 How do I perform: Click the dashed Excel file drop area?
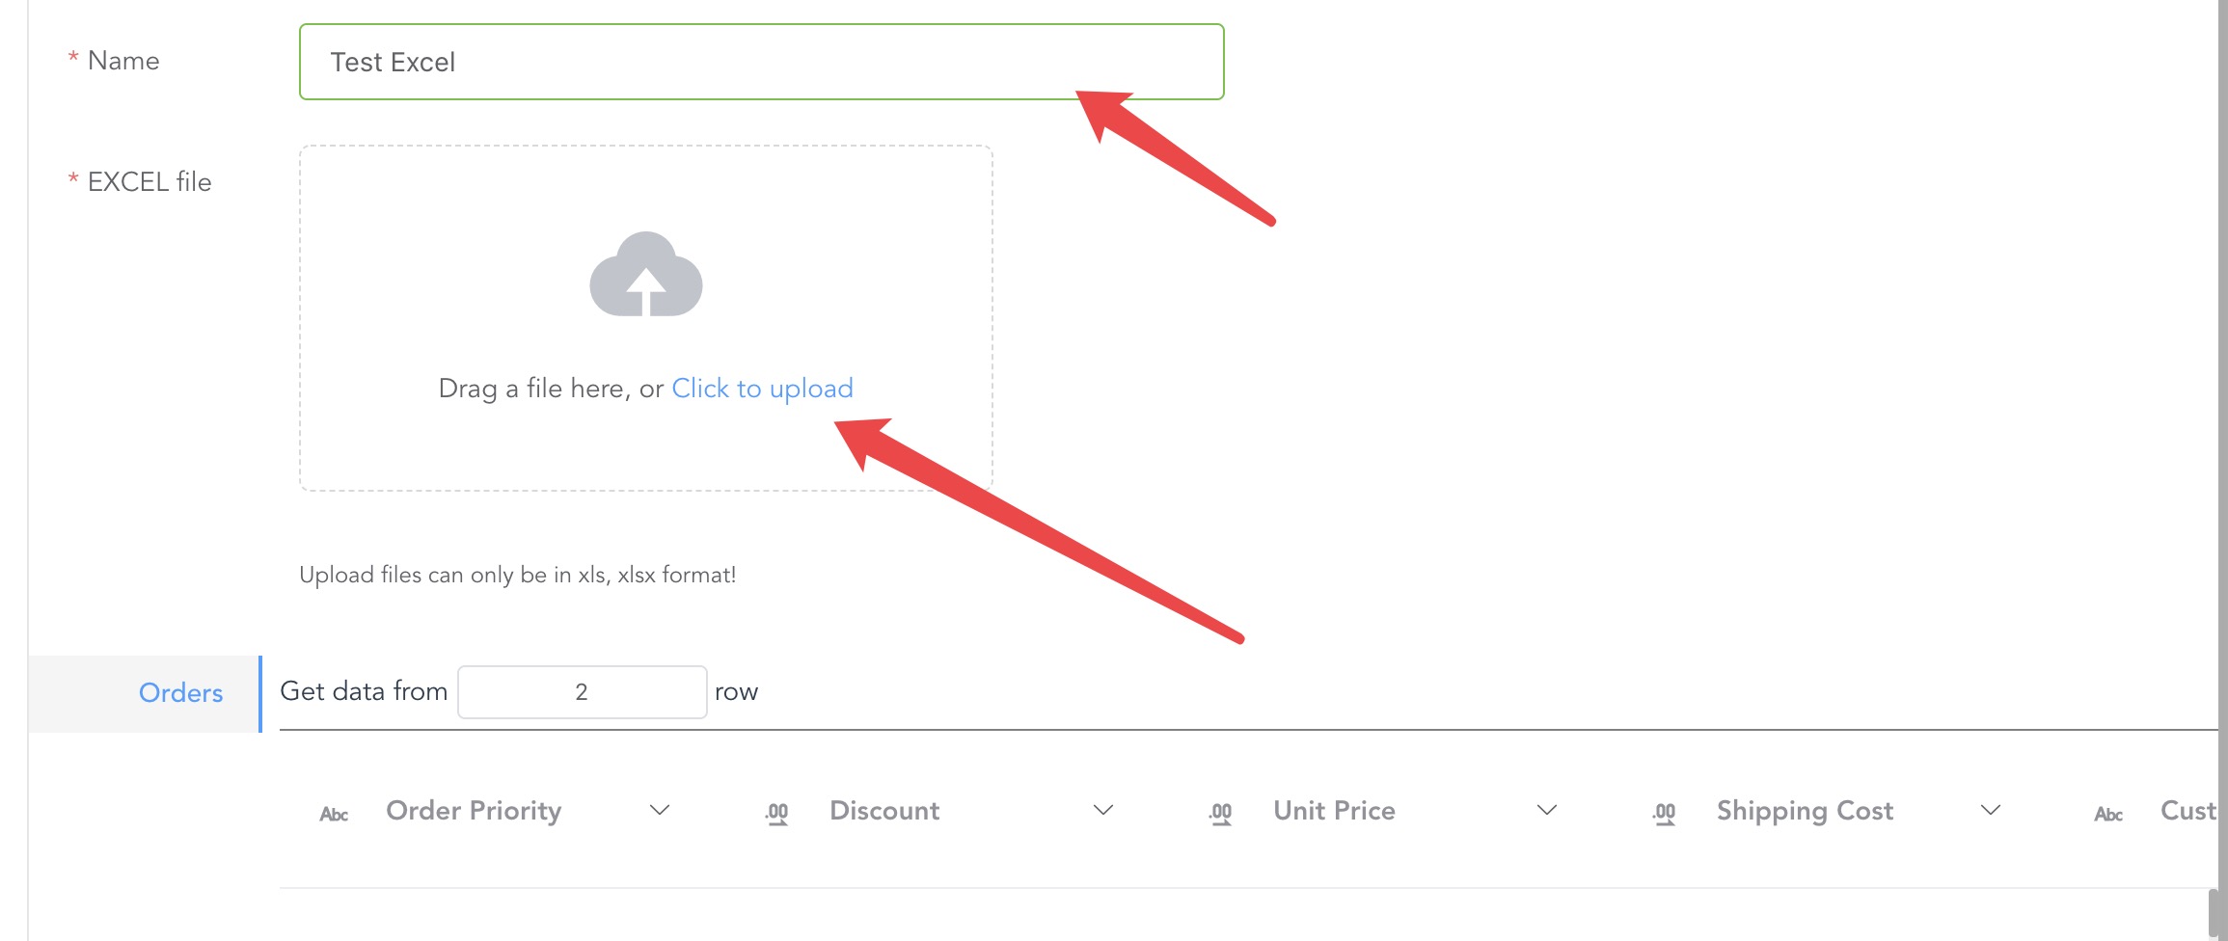tap(646, 318)
